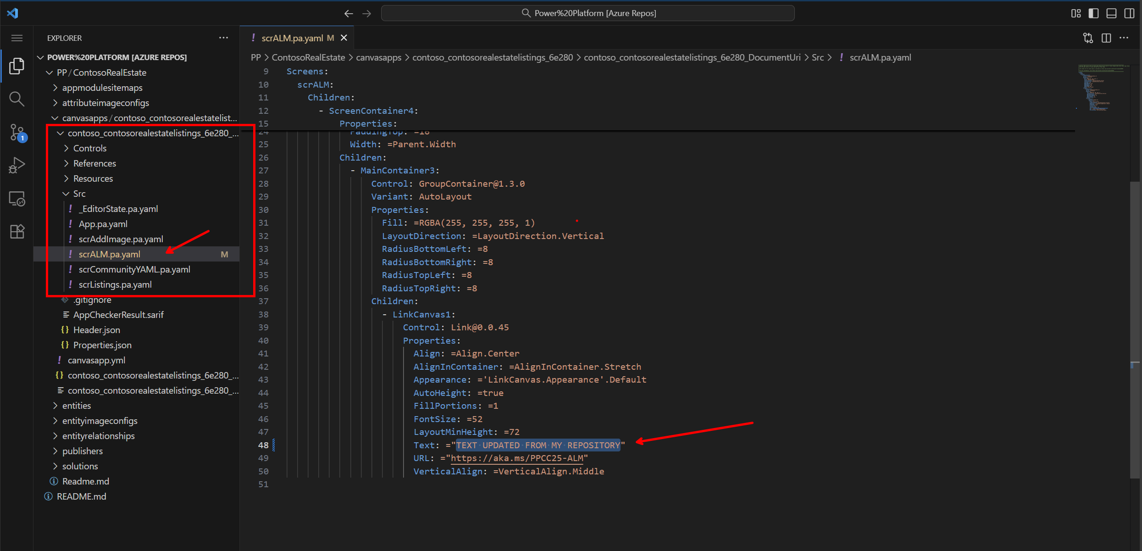
Task: Click the search box showing Power%20Platform
Action: pyautogui.click(x=588, y=13)
